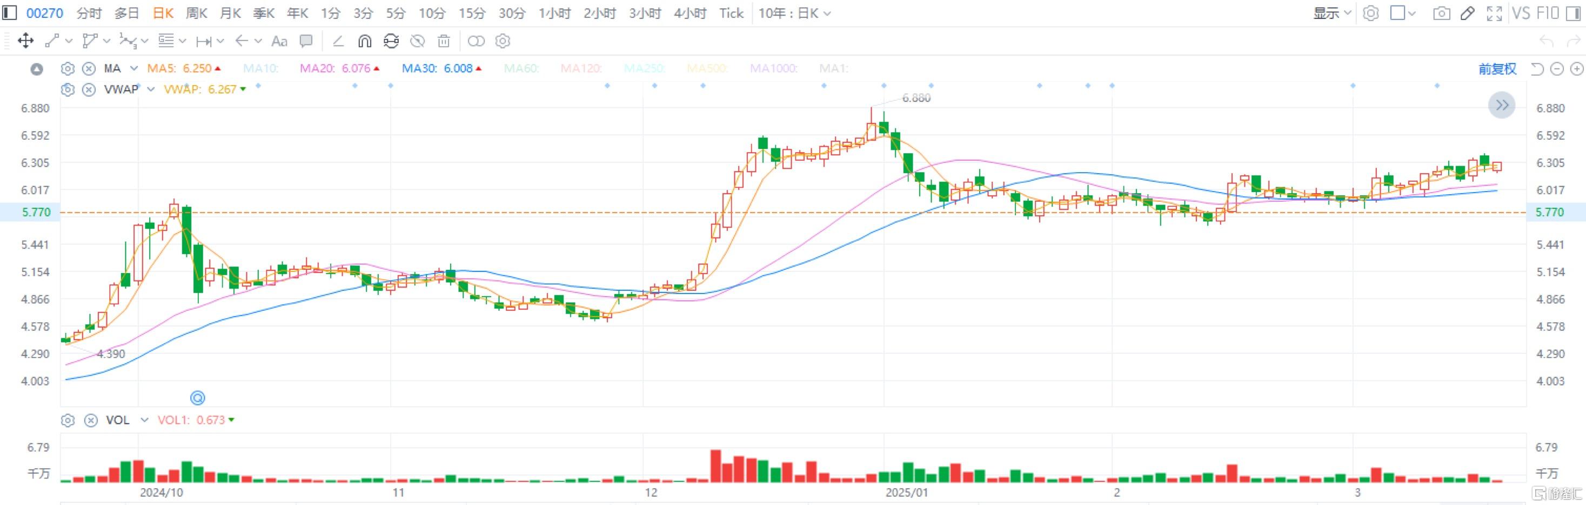Switch to 周K weekly chart tab
The image size is (1586, 505).
coord(196,13)
